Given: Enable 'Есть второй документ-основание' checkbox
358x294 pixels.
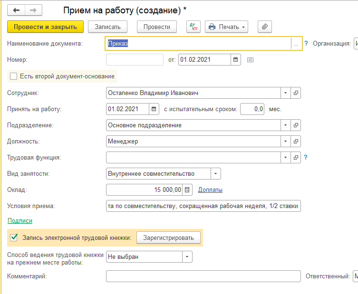Looking at the screenshot, I should coord(13,76).
